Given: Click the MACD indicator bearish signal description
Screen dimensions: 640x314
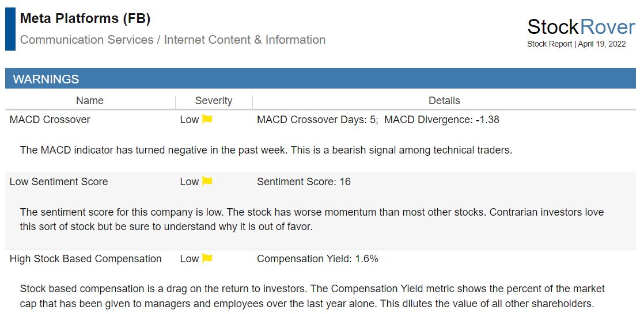Looking at the screenshot, I should pos(266,150).
